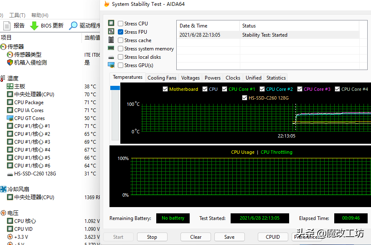
Task: Enable the Stress local disks checkbox
Action: (x=120, y=57)
